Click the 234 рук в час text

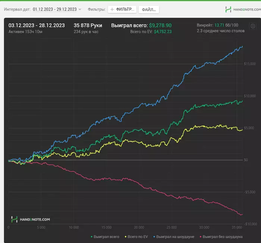(x=86, y=32)
